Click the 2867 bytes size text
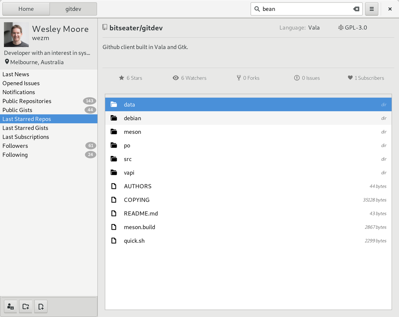This screenshot has height=317, width=399. (x=375, y=227)
